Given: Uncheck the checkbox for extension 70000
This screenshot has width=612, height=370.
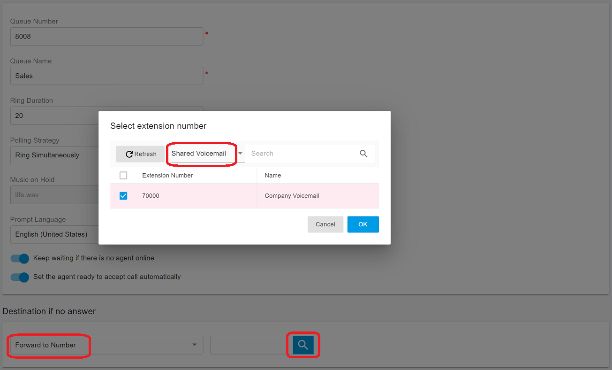Looking at the screenshot, I should point(123,196).
